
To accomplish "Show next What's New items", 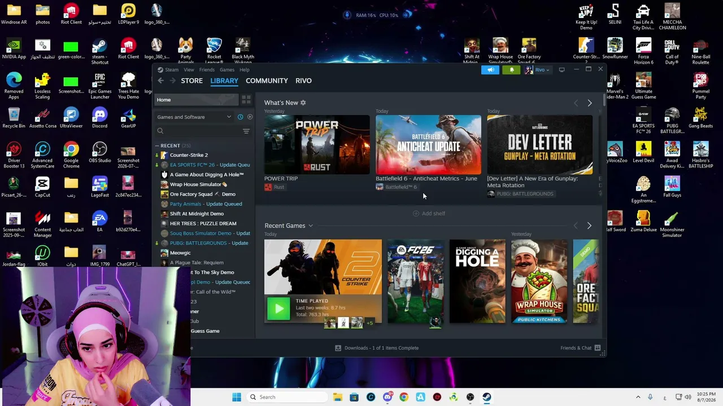I will pyautogui.click(x=590, y=103).
